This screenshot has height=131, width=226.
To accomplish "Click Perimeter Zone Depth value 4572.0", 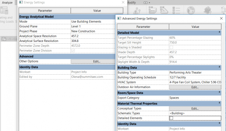I will [x=93, y=46].
